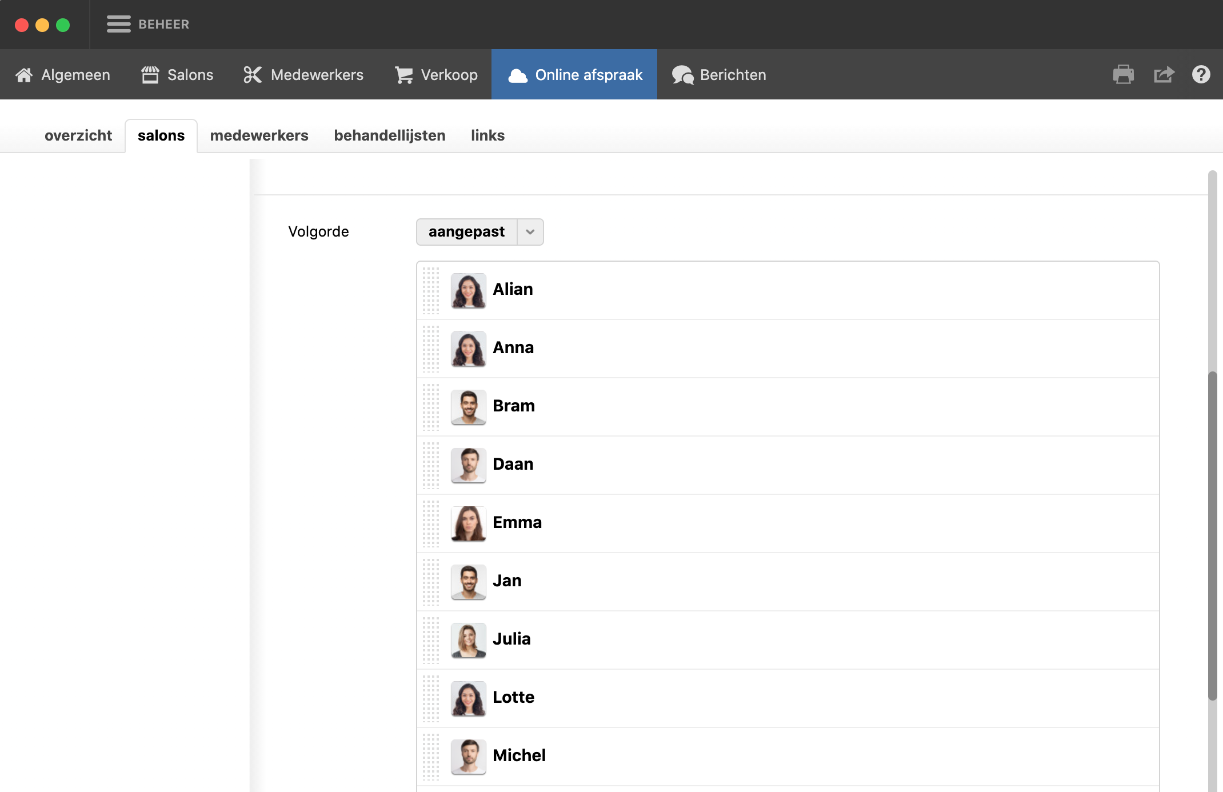Expand the Volgorde dropdown arrow
Screen dimensions: 1223x792
pos(530,232)
